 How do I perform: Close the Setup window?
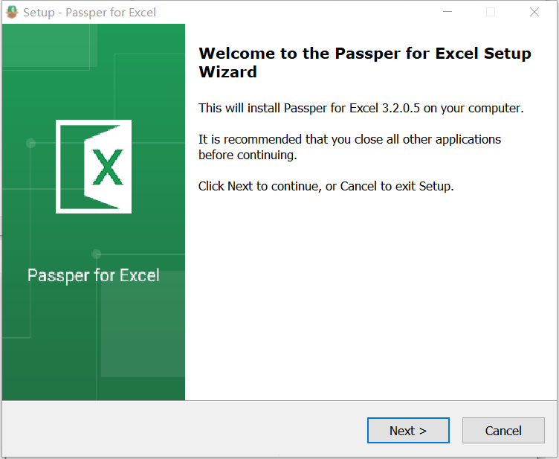[534, 12]
